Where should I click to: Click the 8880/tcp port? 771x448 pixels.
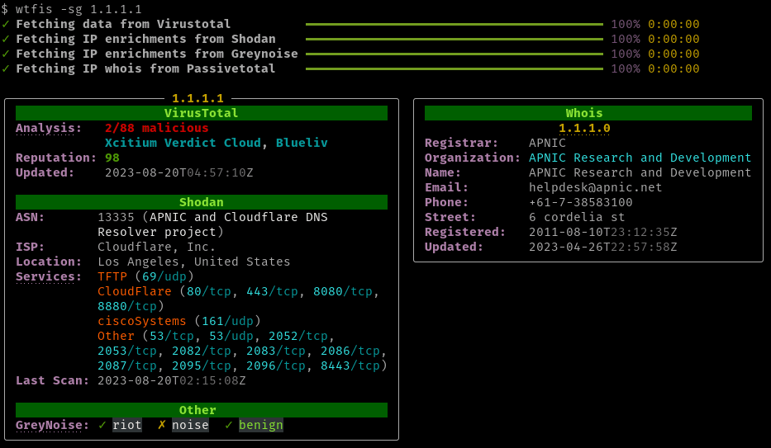point(127,306)
